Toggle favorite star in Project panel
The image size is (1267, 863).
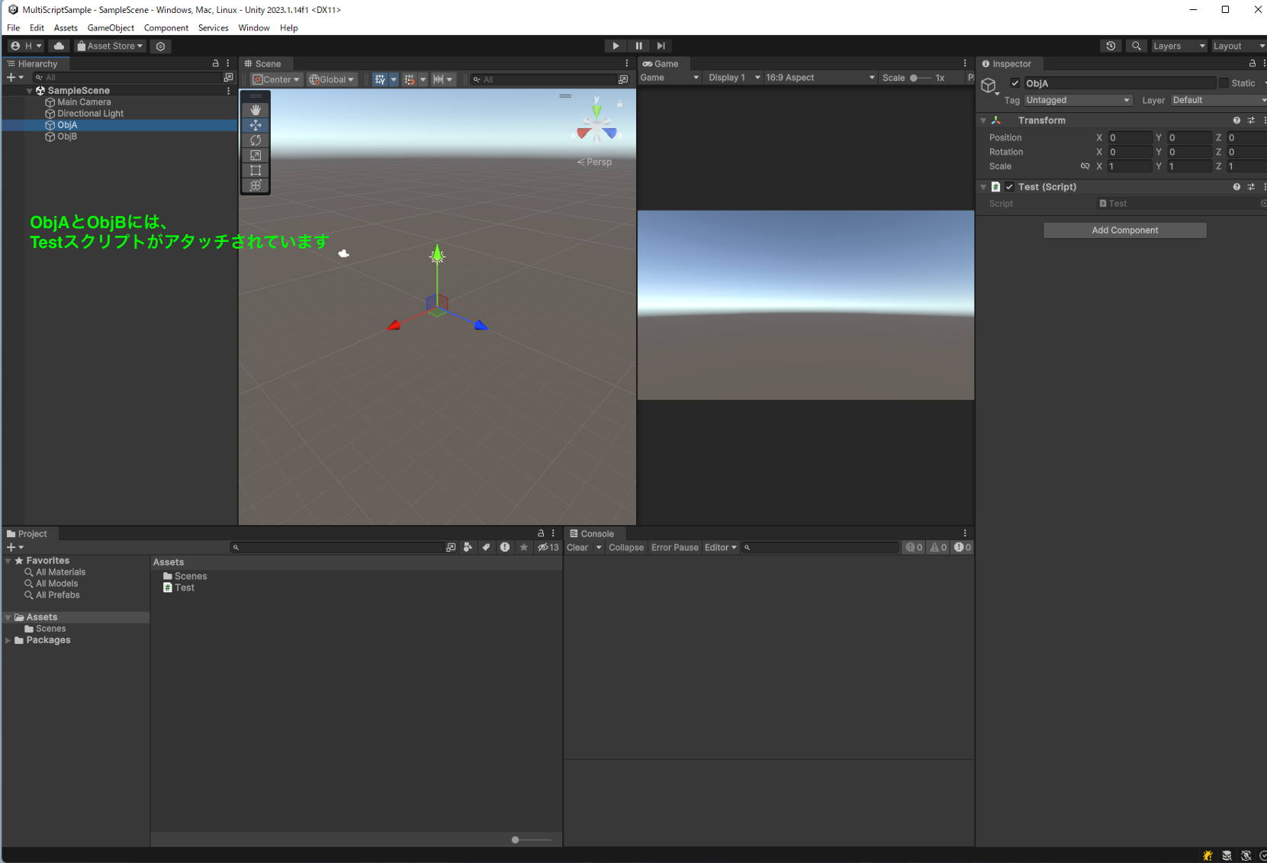[523, 547]
